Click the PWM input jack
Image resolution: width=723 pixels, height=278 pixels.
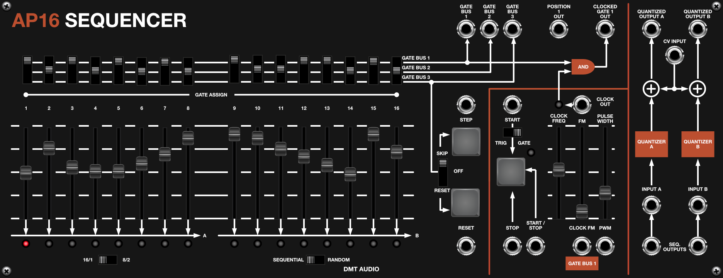(x=605, y=246)
